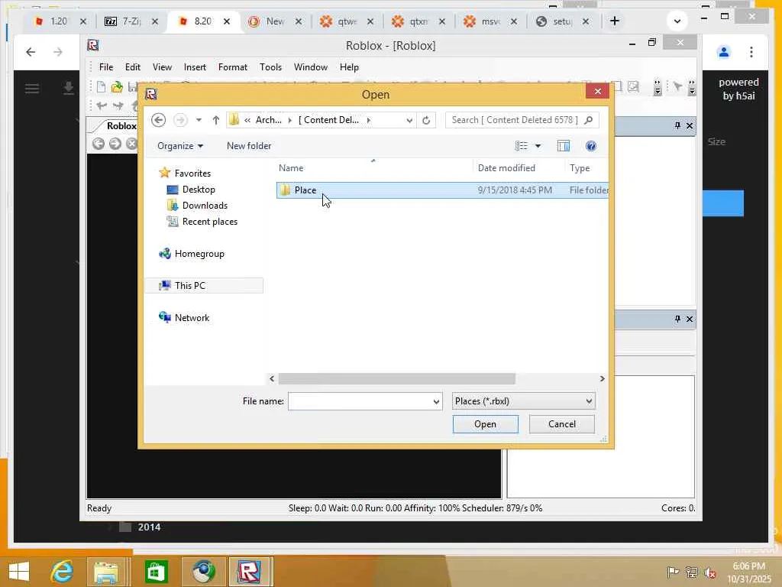The image size is (782, 587).
Task: Switch to the 7-Zip browser tab
Action: click(131, 21)
